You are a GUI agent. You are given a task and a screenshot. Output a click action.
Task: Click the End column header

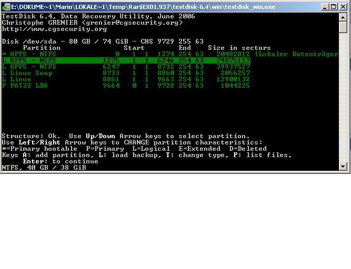tap(185, 48)
